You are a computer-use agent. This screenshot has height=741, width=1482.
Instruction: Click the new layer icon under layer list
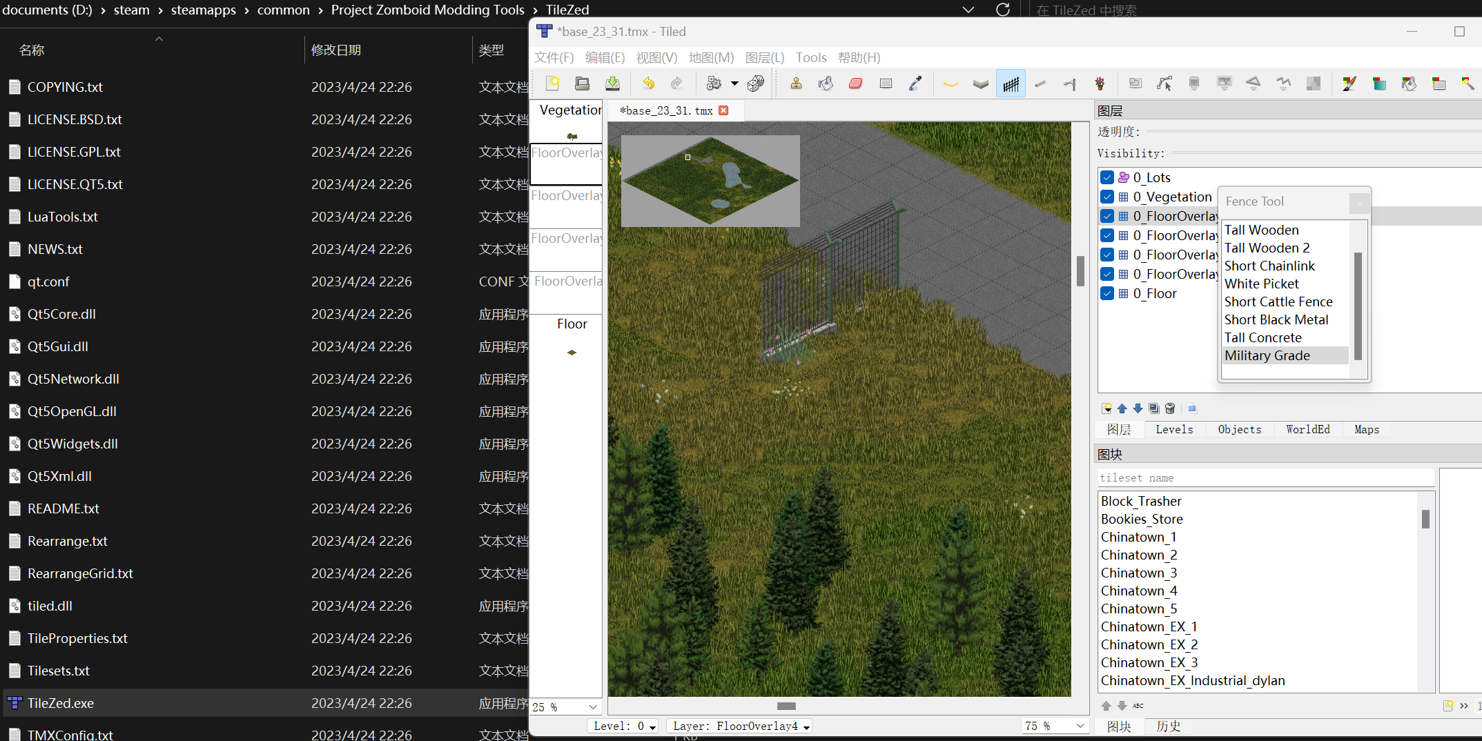pos(1106,408)
